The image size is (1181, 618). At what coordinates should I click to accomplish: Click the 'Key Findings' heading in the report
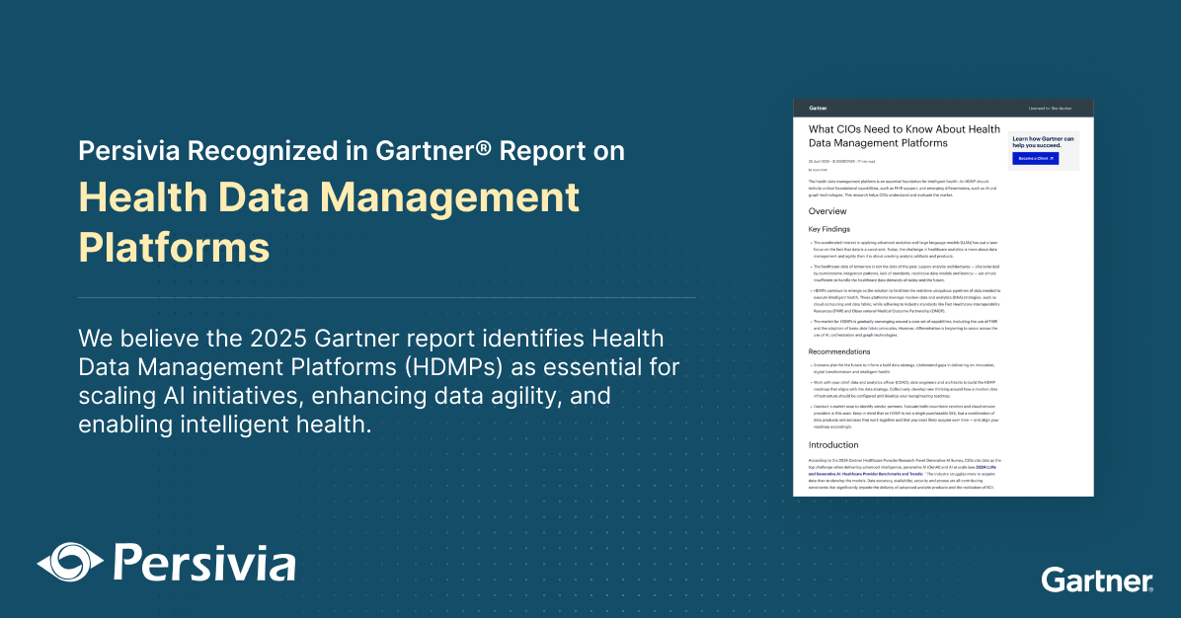828,229
